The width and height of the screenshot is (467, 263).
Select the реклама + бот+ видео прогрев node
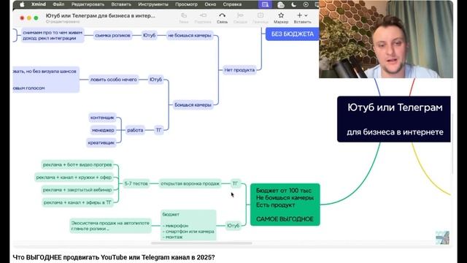[77, 164]
